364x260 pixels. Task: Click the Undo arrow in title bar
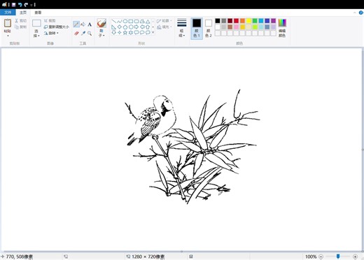[20, 4]
